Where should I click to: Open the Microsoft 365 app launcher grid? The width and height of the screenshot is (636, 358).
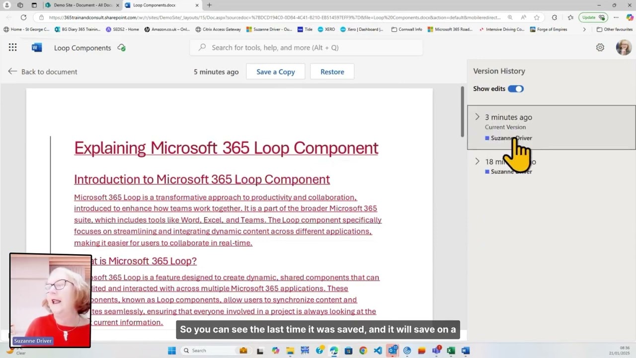coord(12,48)
